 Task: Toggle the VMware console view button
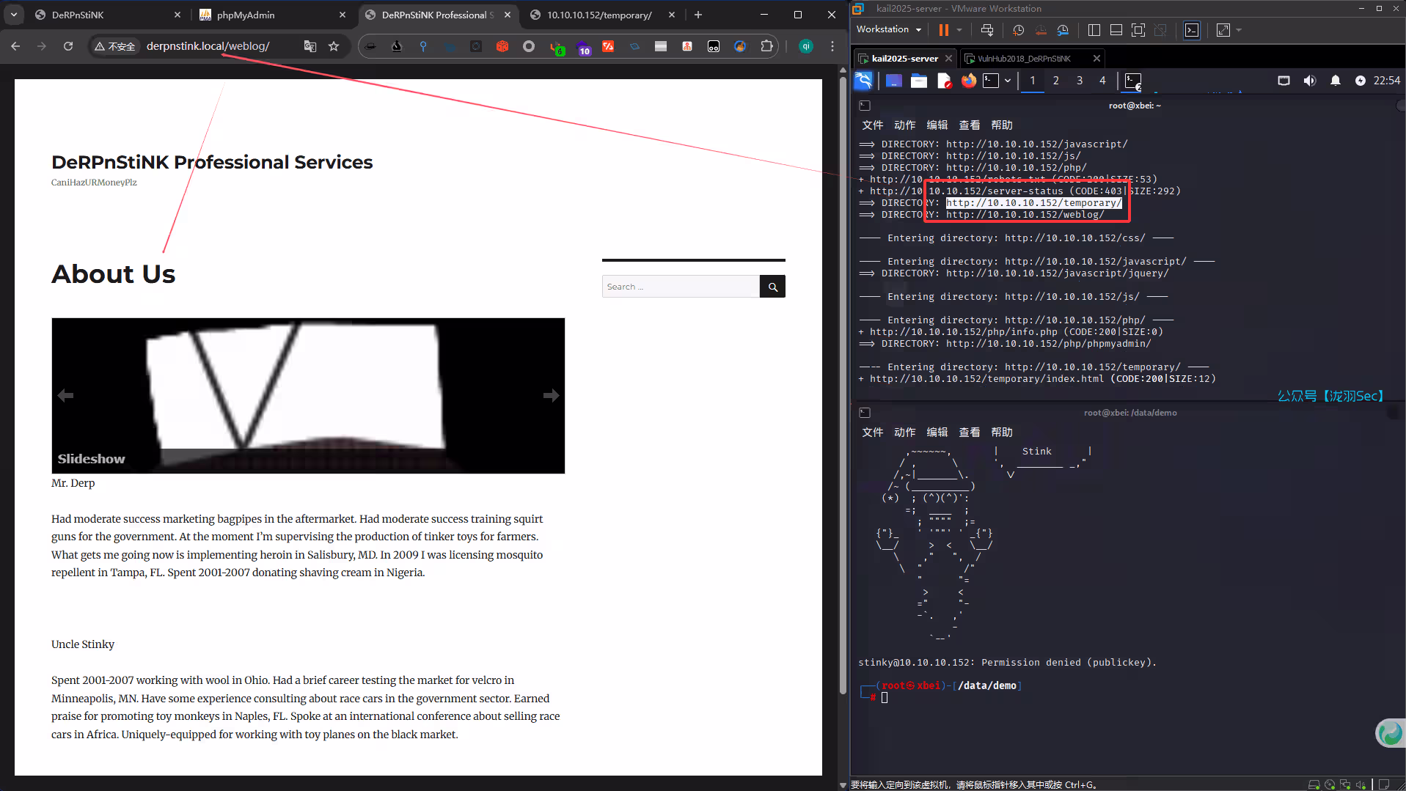[1192, 30]
